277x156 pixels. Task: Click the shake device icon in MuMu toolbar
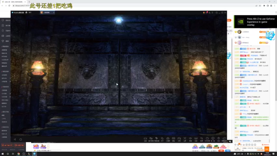(213, 139)
